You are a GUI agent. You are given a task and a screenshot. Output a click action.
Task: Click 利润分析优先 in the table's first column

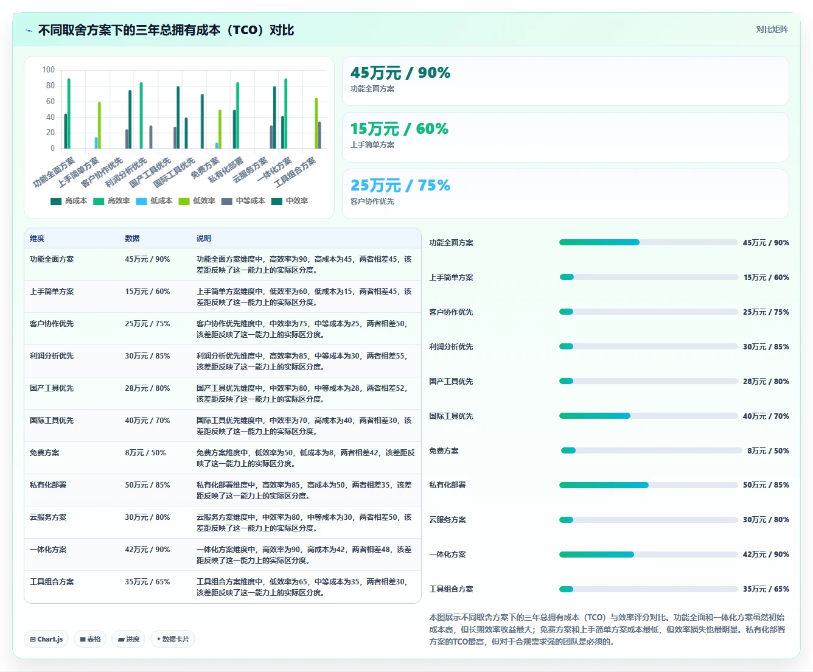(x=52, y=356)
